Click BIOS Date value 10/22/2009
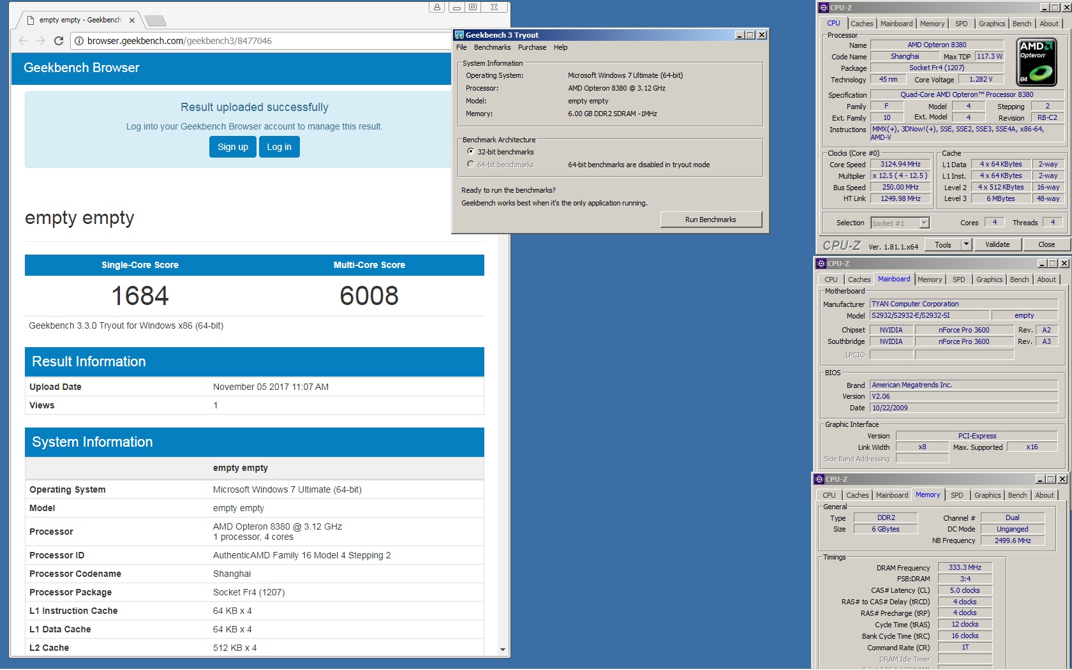Screen dimensions: 1072x670 point(964,408)
